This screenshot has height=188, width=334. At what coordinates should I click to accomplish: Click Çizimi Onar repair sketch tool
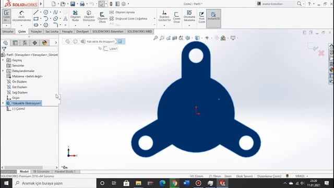point(176,17)
